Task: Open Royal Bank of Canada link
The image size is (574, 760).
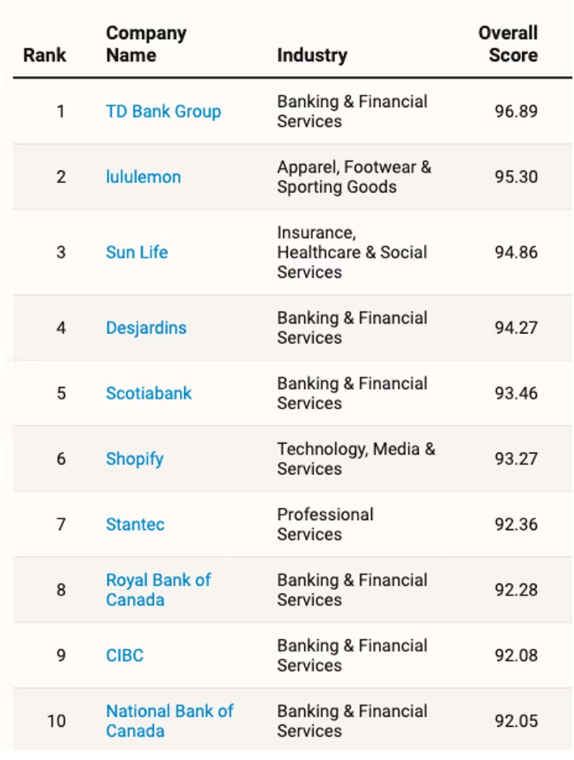Action: [x=159, y=590]
